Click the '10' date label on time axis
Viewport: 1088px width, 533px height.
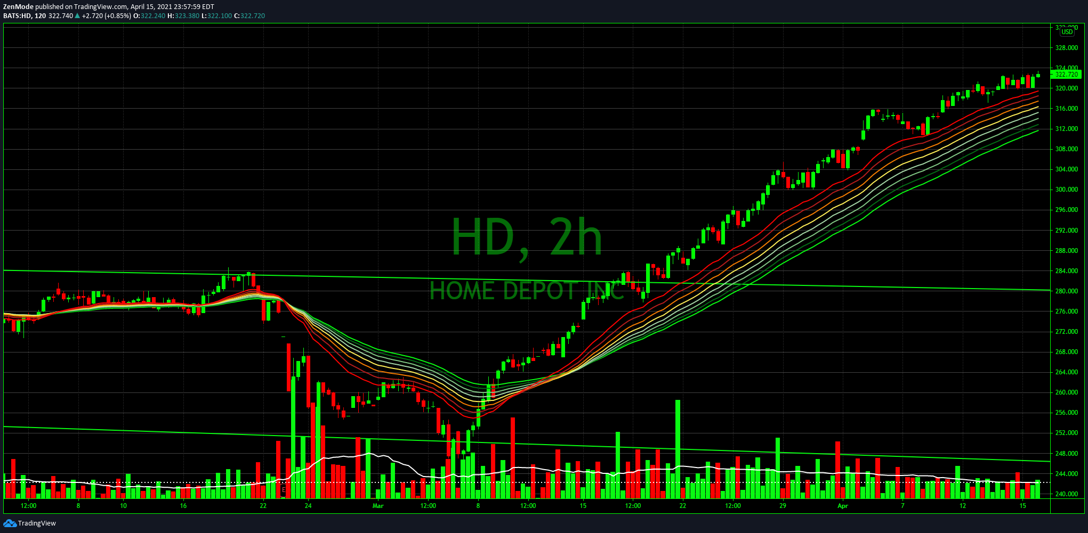[123, 506]
